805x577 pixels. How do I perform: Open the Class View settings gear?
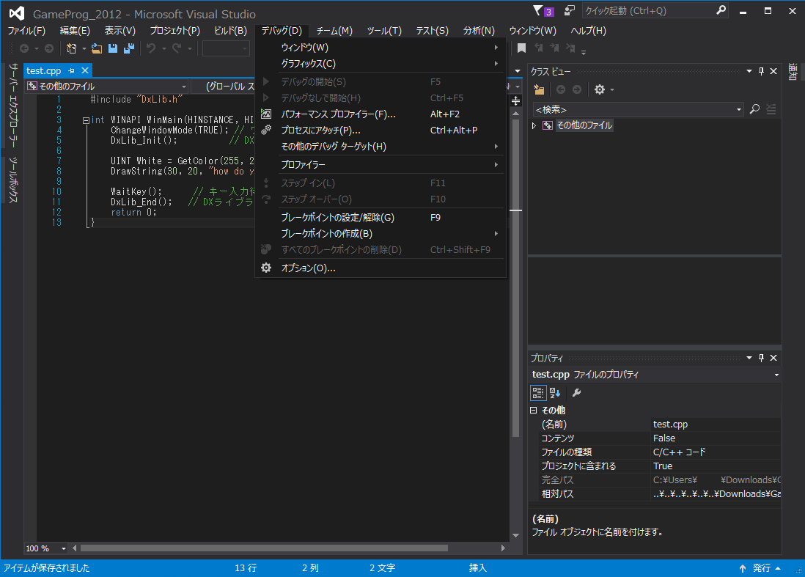click(600, 89)
